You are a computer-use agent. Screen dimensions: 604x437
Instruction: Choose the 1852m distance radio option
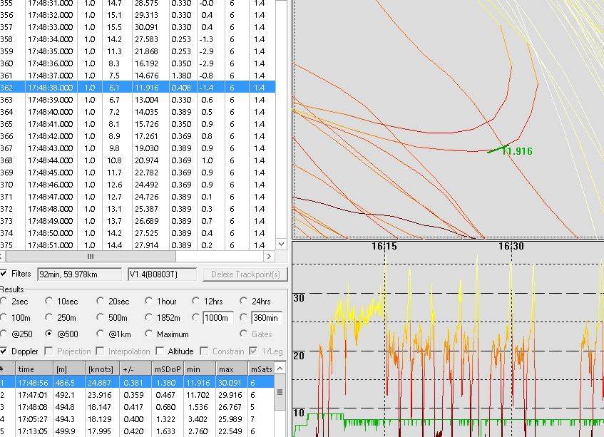click(149, 318)
